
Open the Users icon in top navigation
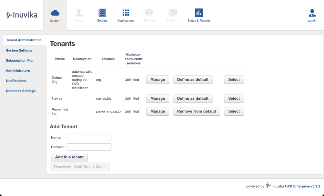click(x=79, y=13)
